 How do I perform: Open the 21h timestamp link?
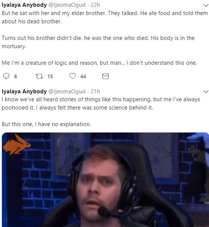pyautogui.click(x=95, y=91)
